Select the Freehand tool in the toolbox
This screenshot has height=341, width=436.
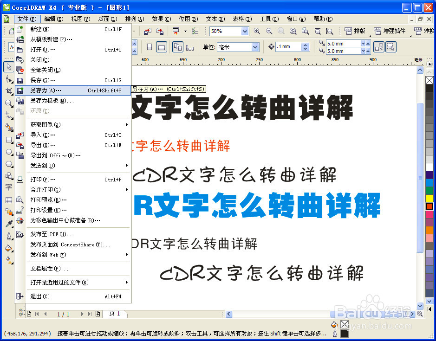click(x=9, y=116)
